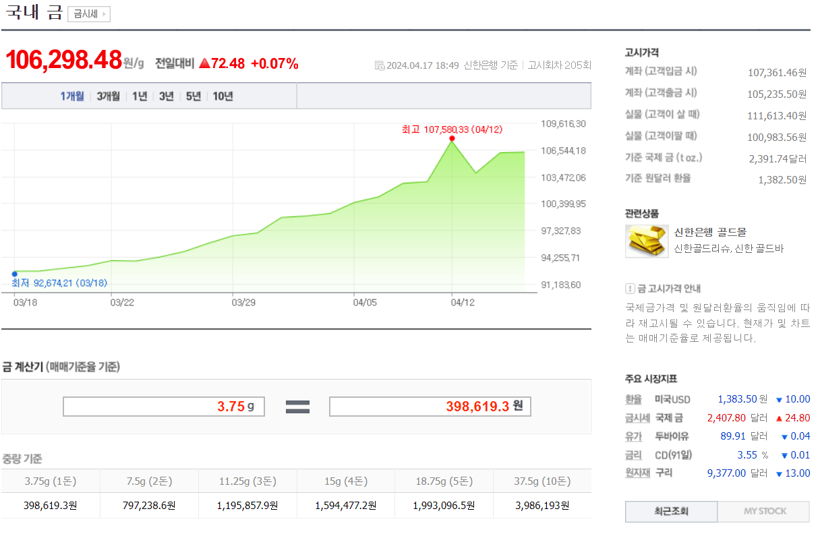
Task: Click the 105,235.50원 withdrawal price value
Action: click(x=778, y=94)
